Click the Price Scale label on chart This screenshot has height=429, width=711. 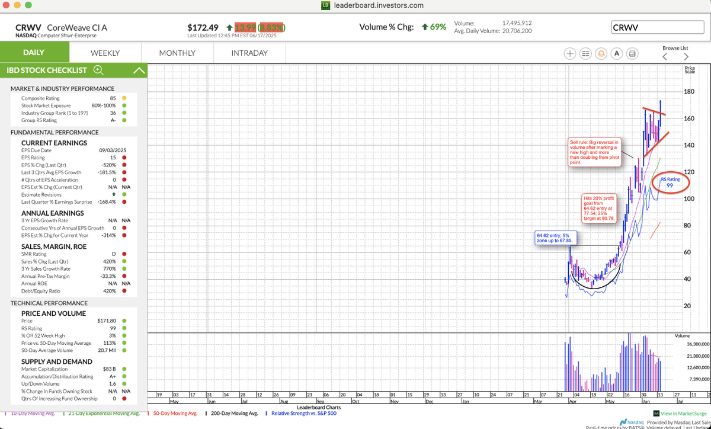click(x=690, y=70)
